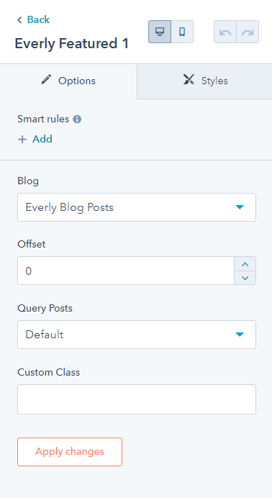The height and width of the screenshot is (498, 272).
Task: Open the Blog dropdown
Action: pos(137,207)
